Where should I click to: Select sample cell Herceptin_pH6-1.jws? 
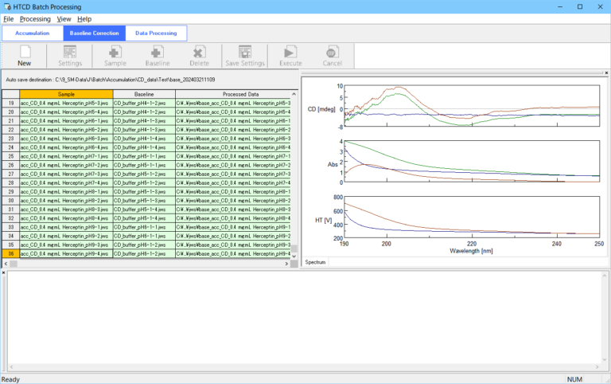tap(66, 121)
